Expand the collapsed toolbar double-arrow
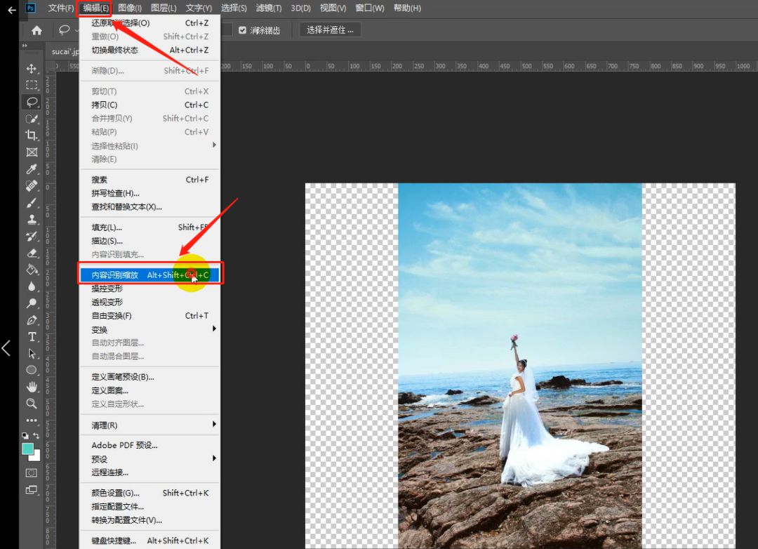This screenshot has height=549, width=758. click(x=25, y=46)
